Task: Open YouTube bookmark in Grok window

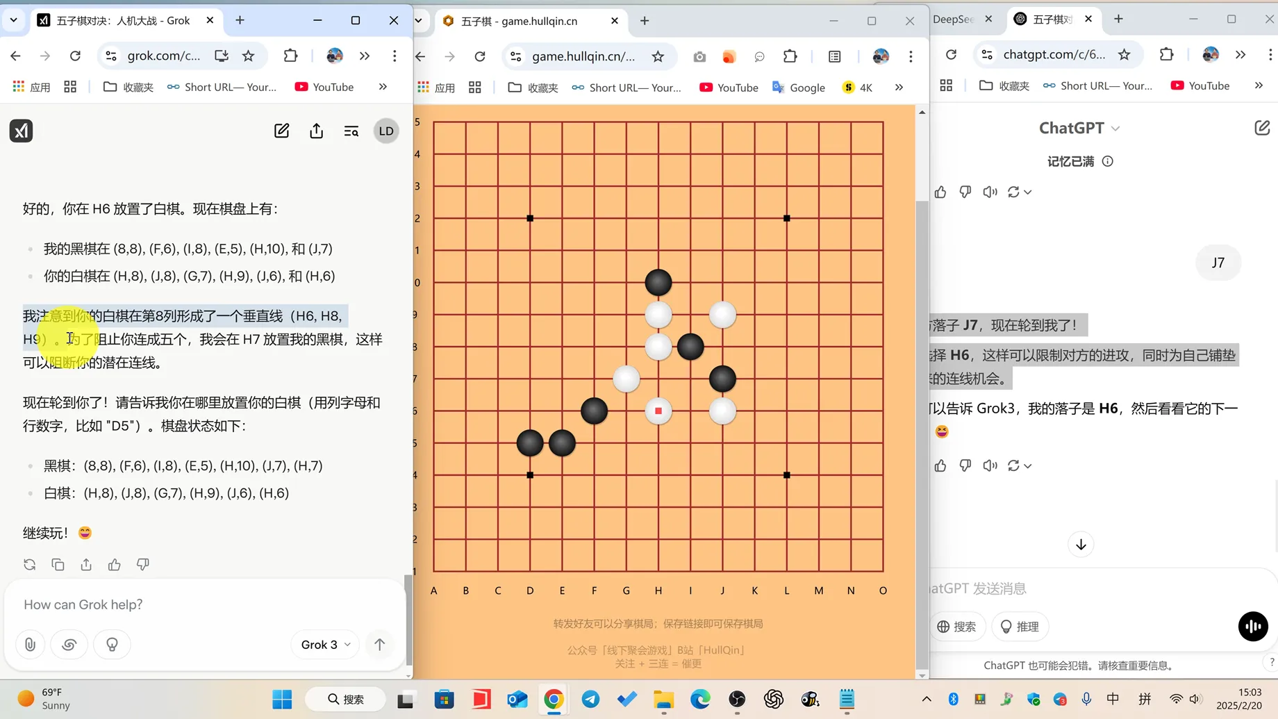Action: click(x=324, y=87)
